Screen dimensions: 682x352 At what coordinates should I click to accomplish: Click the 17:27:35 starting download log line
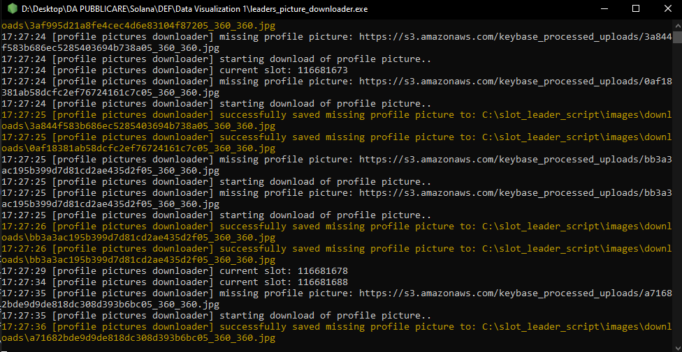point(216,316)
